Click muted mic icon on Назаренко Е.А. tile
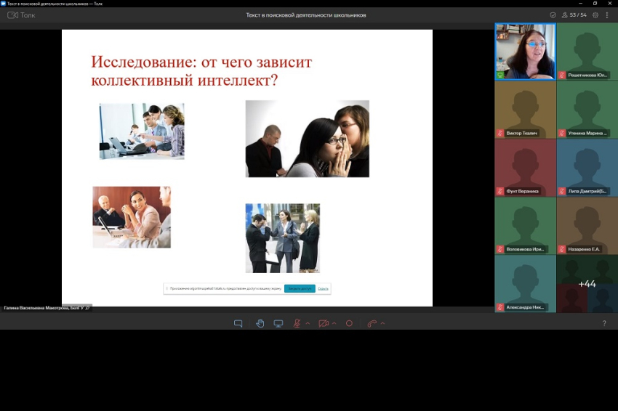 pos(562,249)
